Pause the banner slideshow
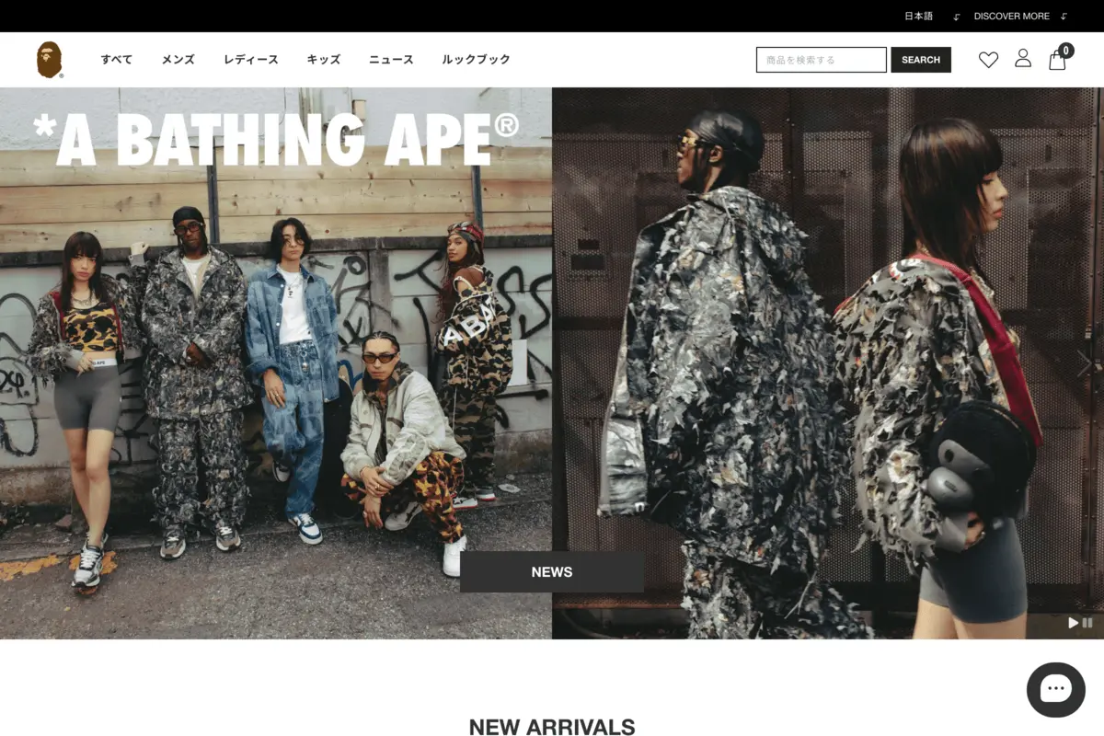The height and width of the screenshot is (736, 1104). (1087, 623)
